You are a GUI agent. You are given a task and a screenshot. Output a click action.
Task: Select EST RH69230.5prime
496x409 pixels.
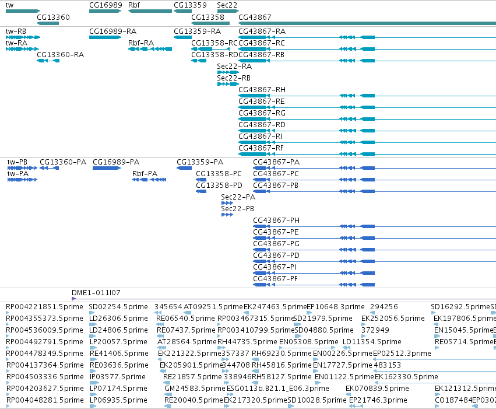pyautogui.click(x=282, y=354)
